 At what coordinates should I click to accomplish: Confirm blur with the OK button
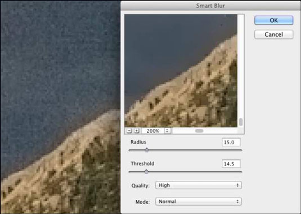pyautogui.click(x=273, y=20)
